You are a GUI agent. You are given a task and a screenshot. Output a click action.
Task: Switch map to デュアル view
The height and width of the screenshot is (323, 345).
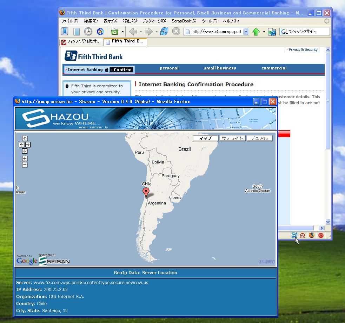(259, 138)
